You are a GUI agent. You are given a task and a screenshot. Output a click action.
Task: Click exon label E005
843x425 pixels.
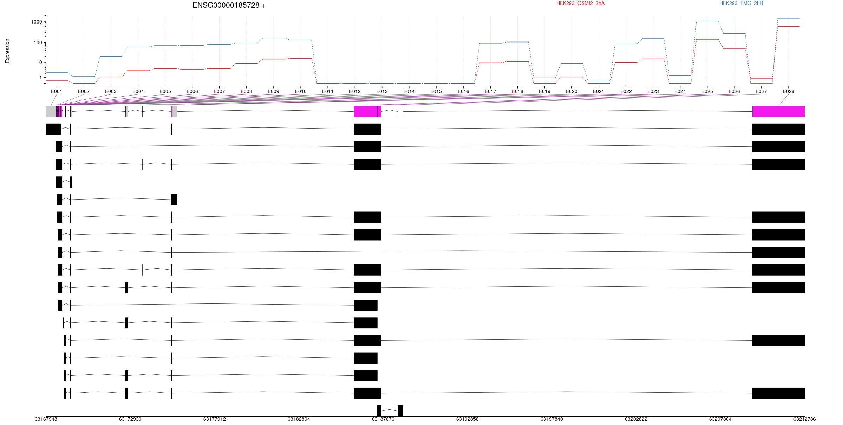165,91
